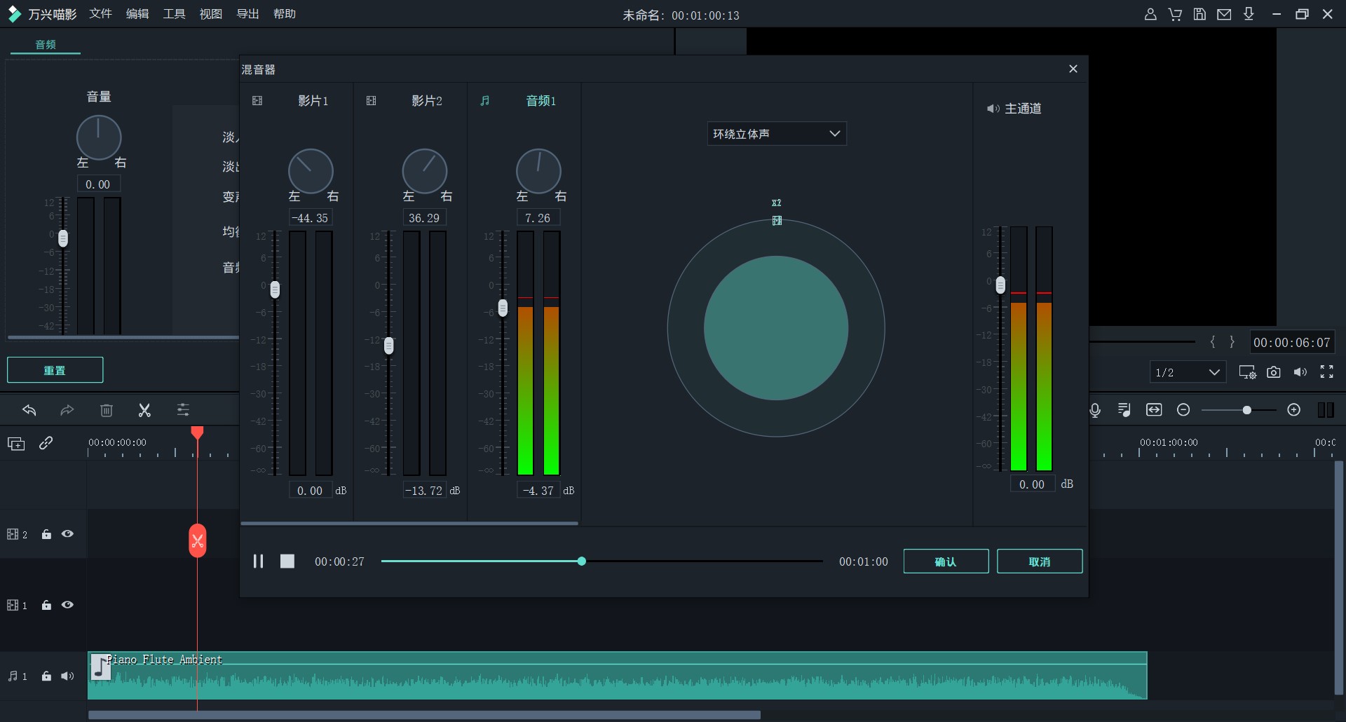The height and width of the screenshot is (722, 1346).
Task: Enter fullscreen preview mode
Action: coord(1327,372)
